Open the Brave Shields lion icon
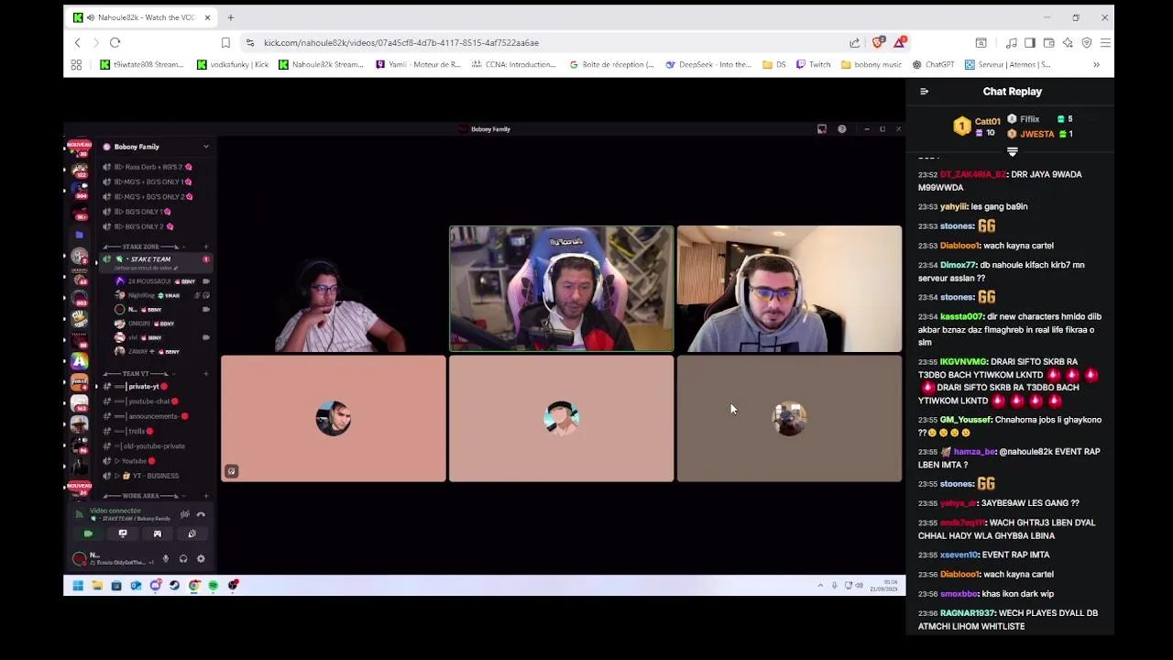Viewport: 1173px width, 660px height. tap(878, 42)
